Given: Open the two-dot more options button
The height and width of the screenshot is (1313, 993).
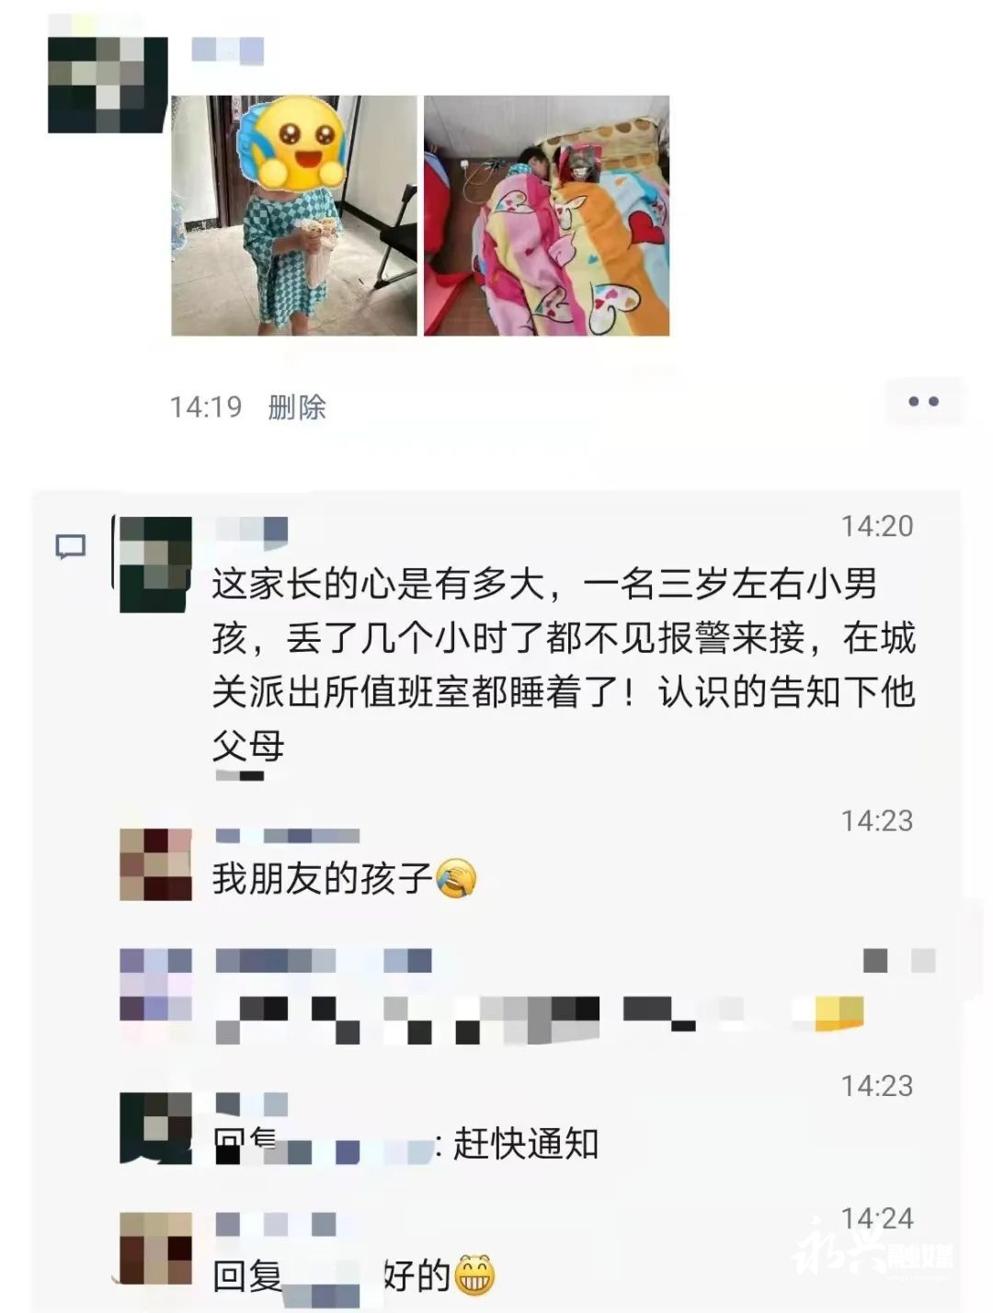Looking at the screenshot, I should (x=923, y=402).
